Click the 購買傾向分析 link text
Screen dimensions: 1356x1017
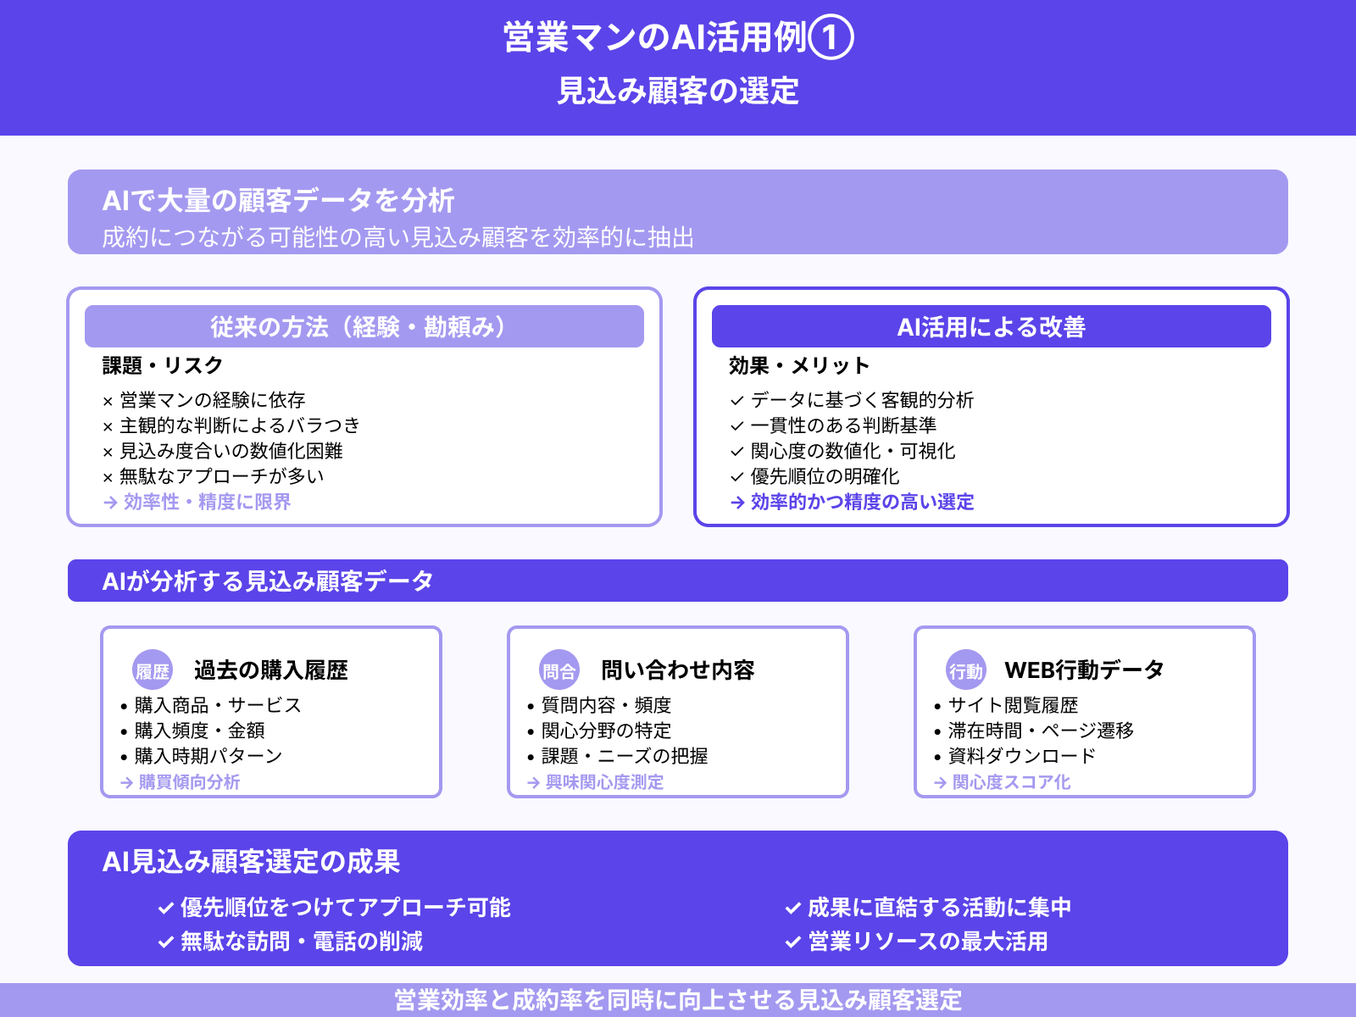coord(190,782)
